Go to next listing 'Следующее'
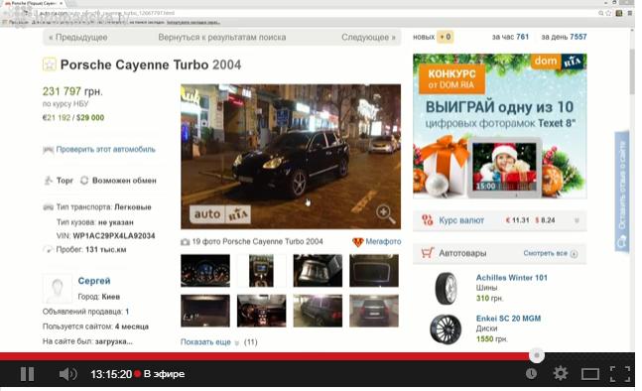This screenshot has height=391, width=642. pos(368,38)
